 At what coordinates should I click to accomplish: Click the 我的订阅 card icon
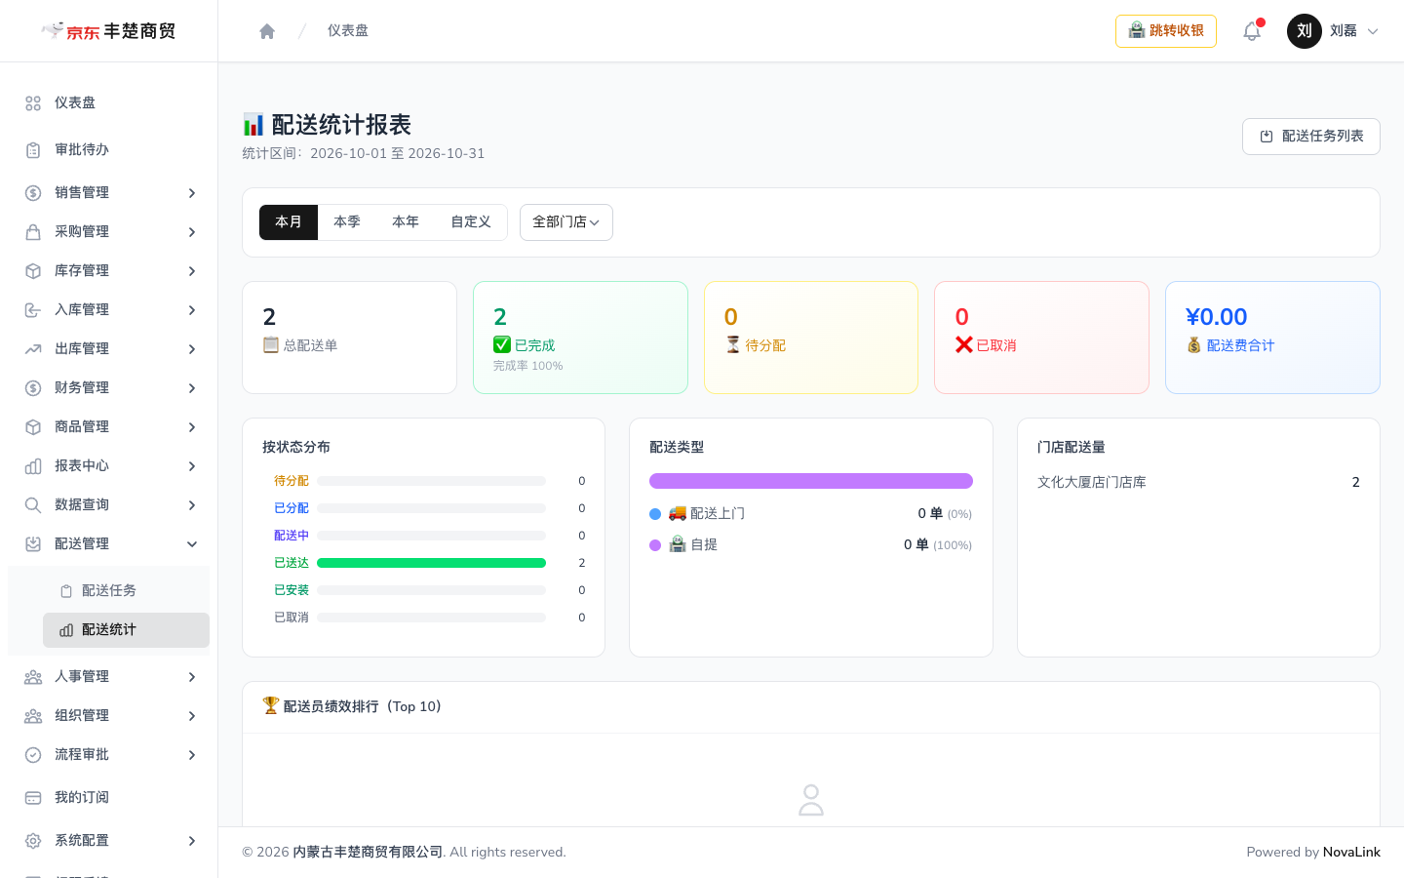click(x=33, y=798)
